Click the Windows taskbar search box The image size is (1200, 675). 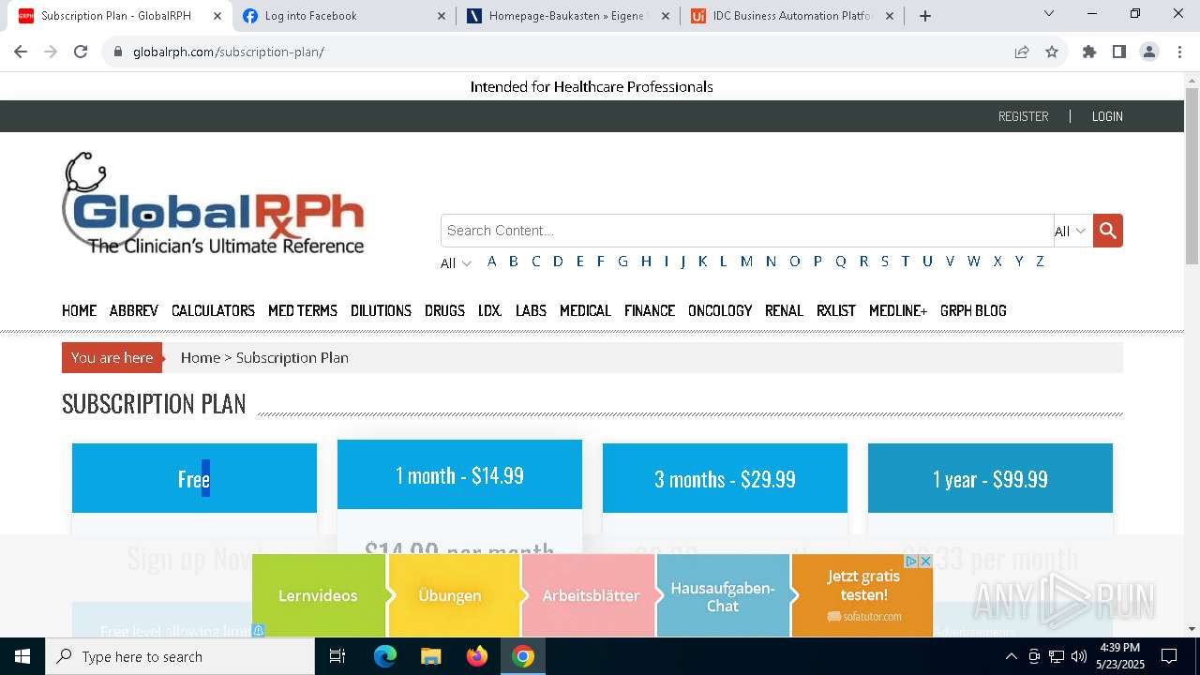[180, 656]
